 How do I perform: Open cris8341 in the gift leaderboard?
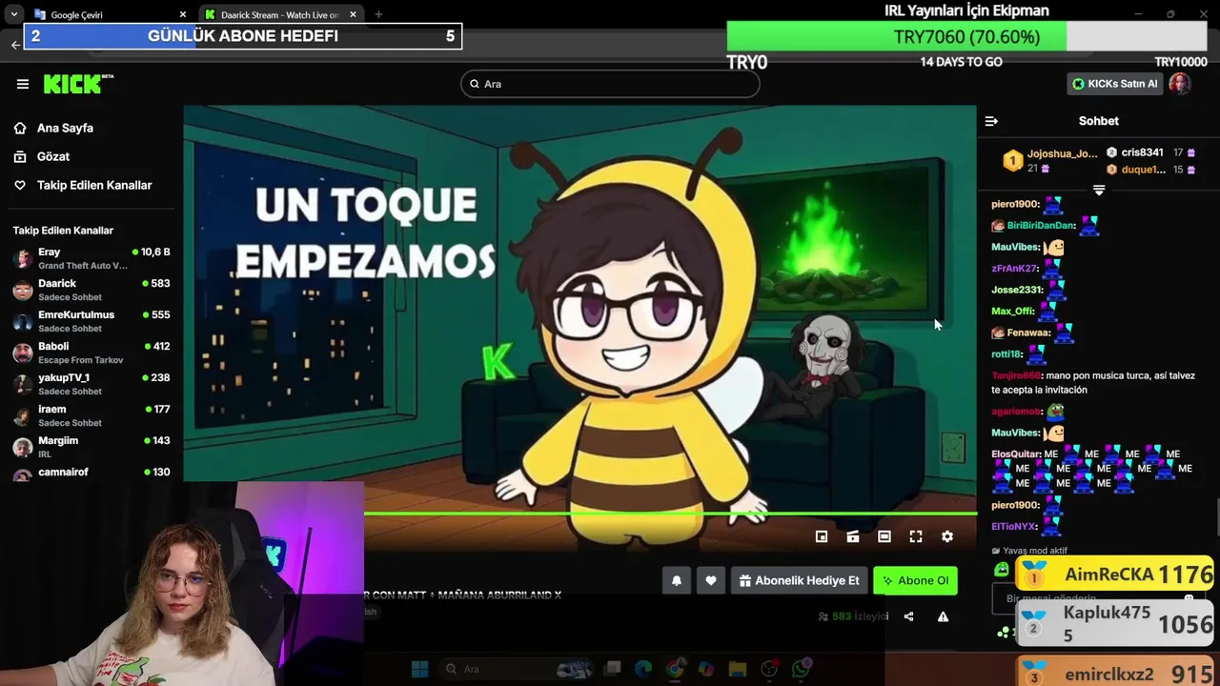pos(1142,152)
